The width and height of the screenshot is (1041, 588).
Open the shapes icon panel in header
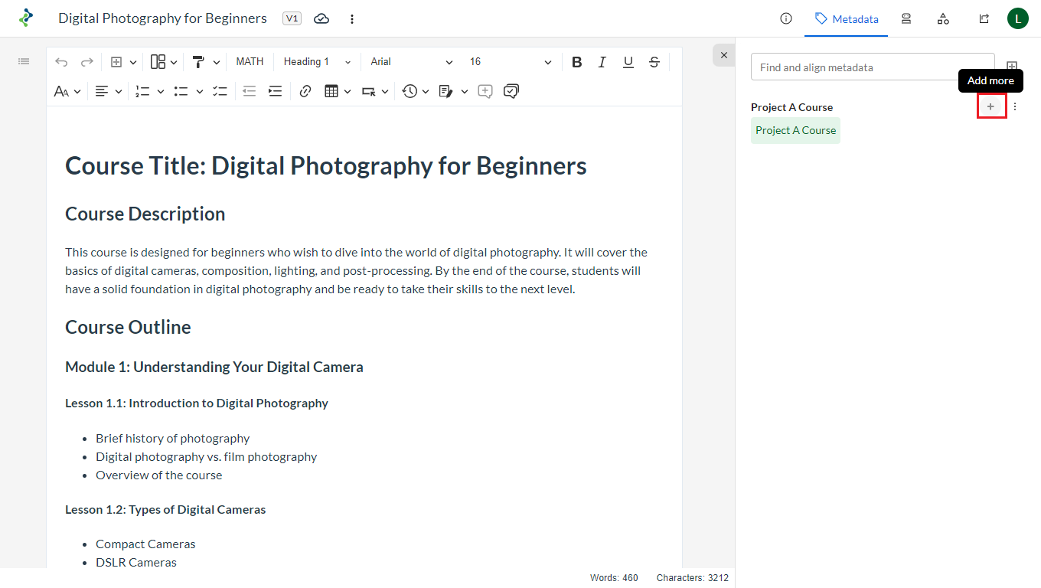tap(943, 18)
